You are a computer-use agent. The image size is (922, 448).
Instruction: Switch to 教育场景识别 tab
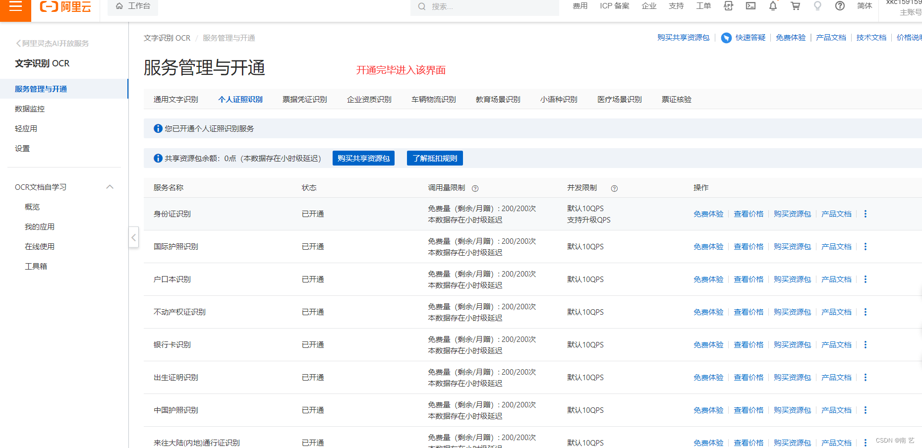[498, 99]
